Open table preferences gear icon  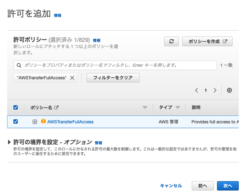click(x=229, y=90)
